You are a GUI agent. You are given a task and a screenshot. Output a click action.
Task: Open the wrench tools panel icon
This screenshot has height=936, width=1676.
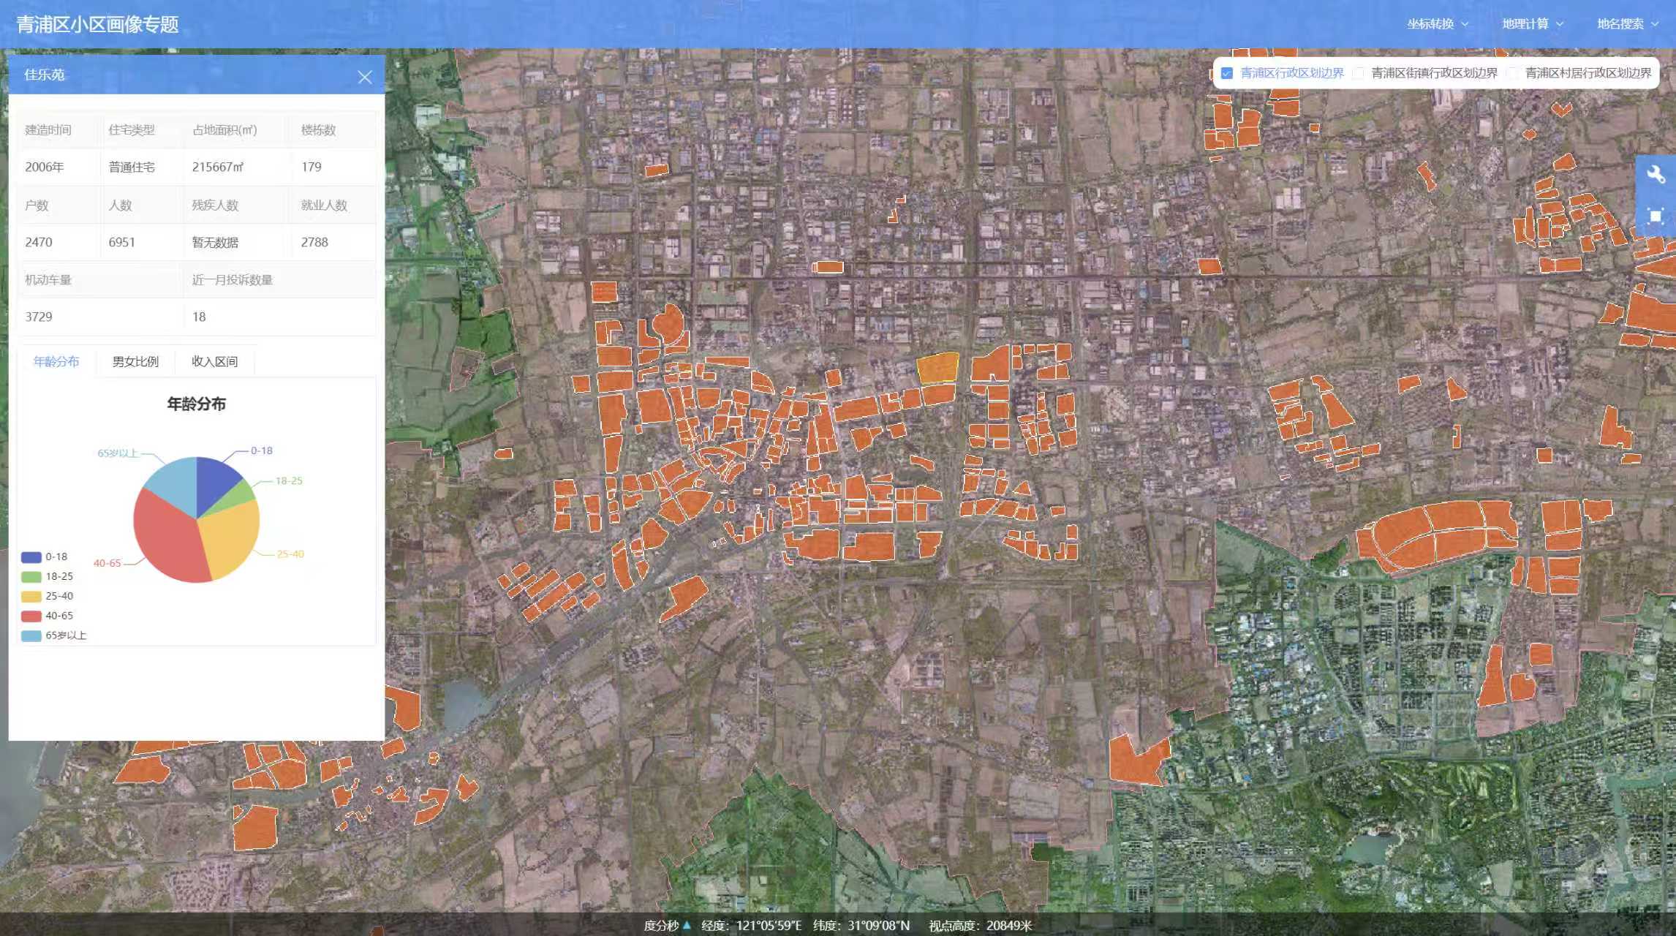(x=1656, y=174)
